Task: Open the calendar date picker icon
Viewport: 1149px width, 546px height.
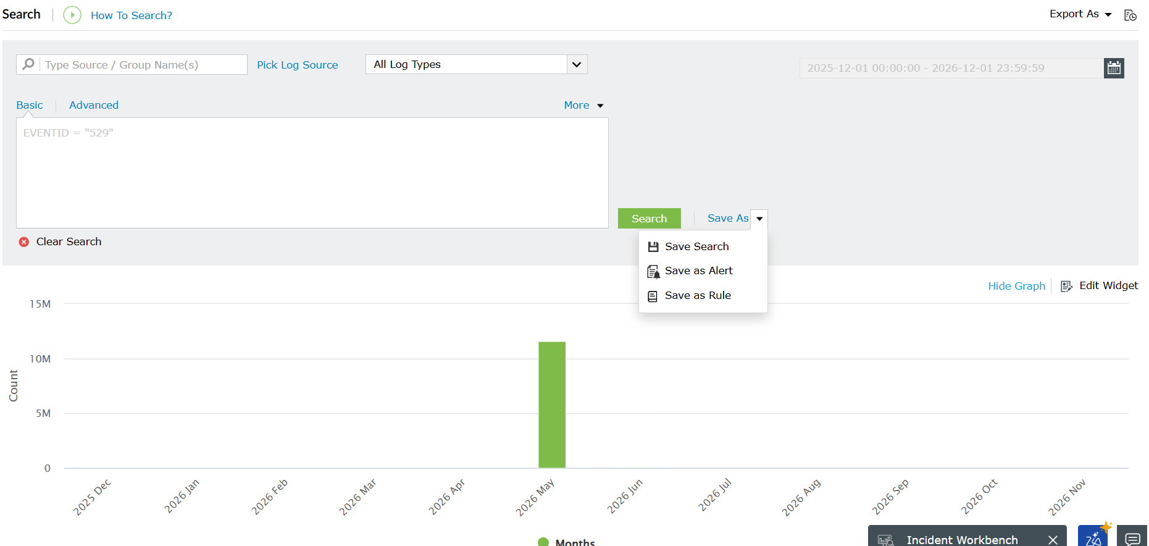Action: click(1114, 68)
